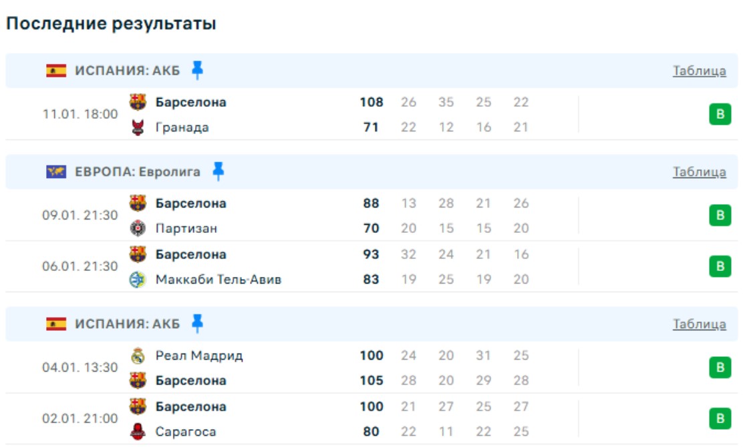
Task: Click green В badge for Гранада match
Action: click(720, 115)
